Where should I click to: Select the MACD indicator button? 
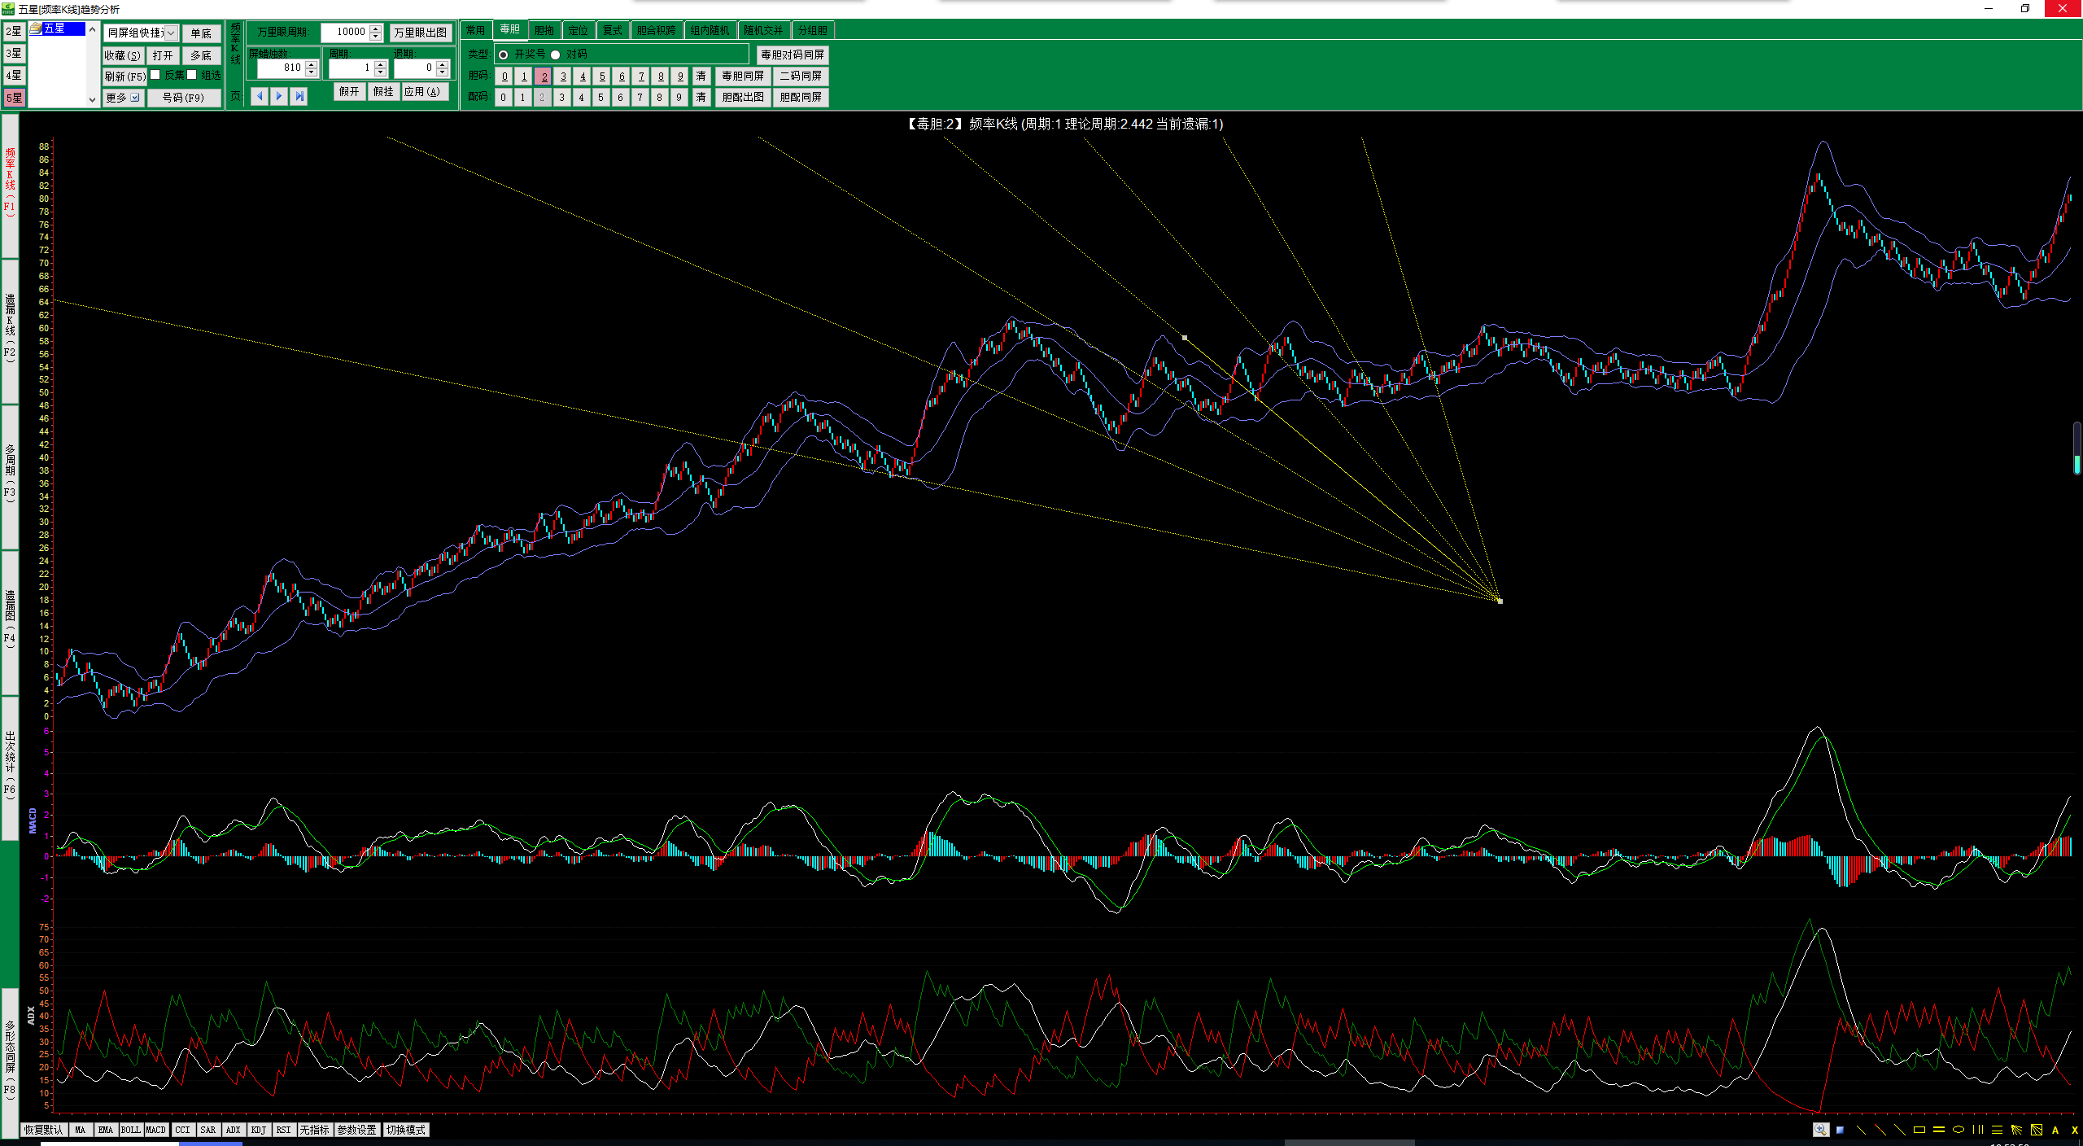pos(155,1130)
